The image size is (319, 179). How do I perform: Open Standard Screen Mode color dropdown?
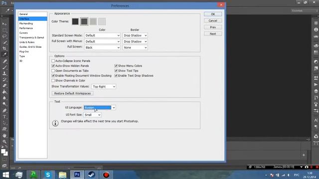point(102,35)
